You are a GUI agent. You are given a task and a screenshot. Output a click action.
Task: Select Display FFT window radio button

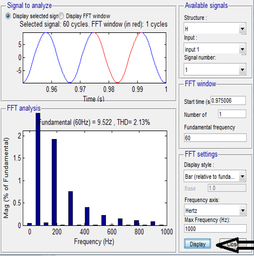pyautogui.click(x=61, y=16)
